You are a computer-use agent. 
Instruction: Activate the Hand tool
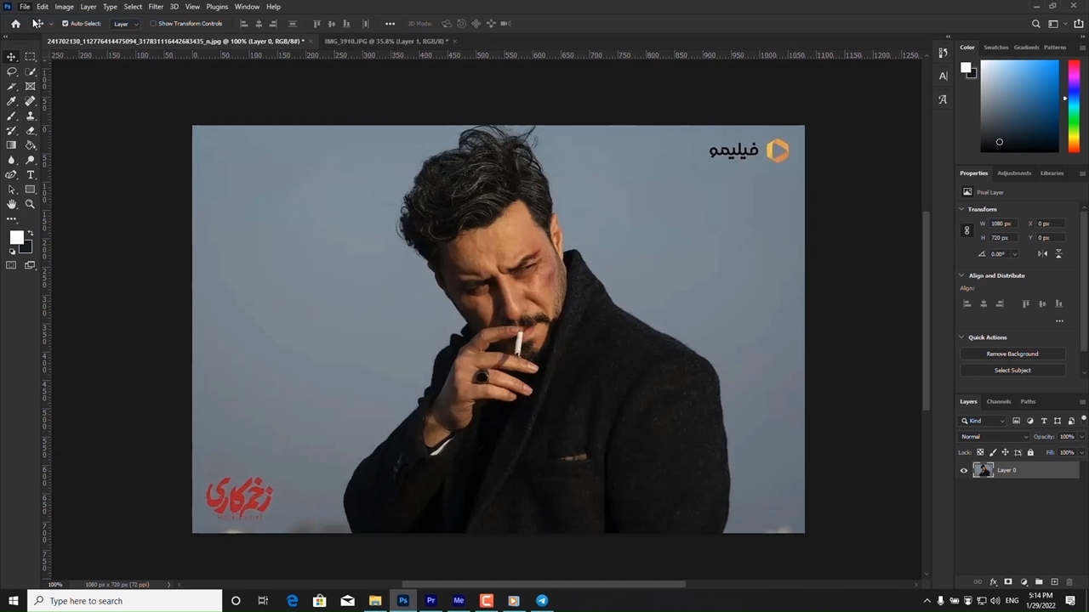click(x=12, y=204)
